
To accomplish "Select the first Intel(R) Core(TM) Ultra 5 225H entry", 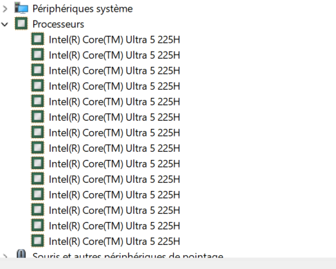I will [115, 40].
